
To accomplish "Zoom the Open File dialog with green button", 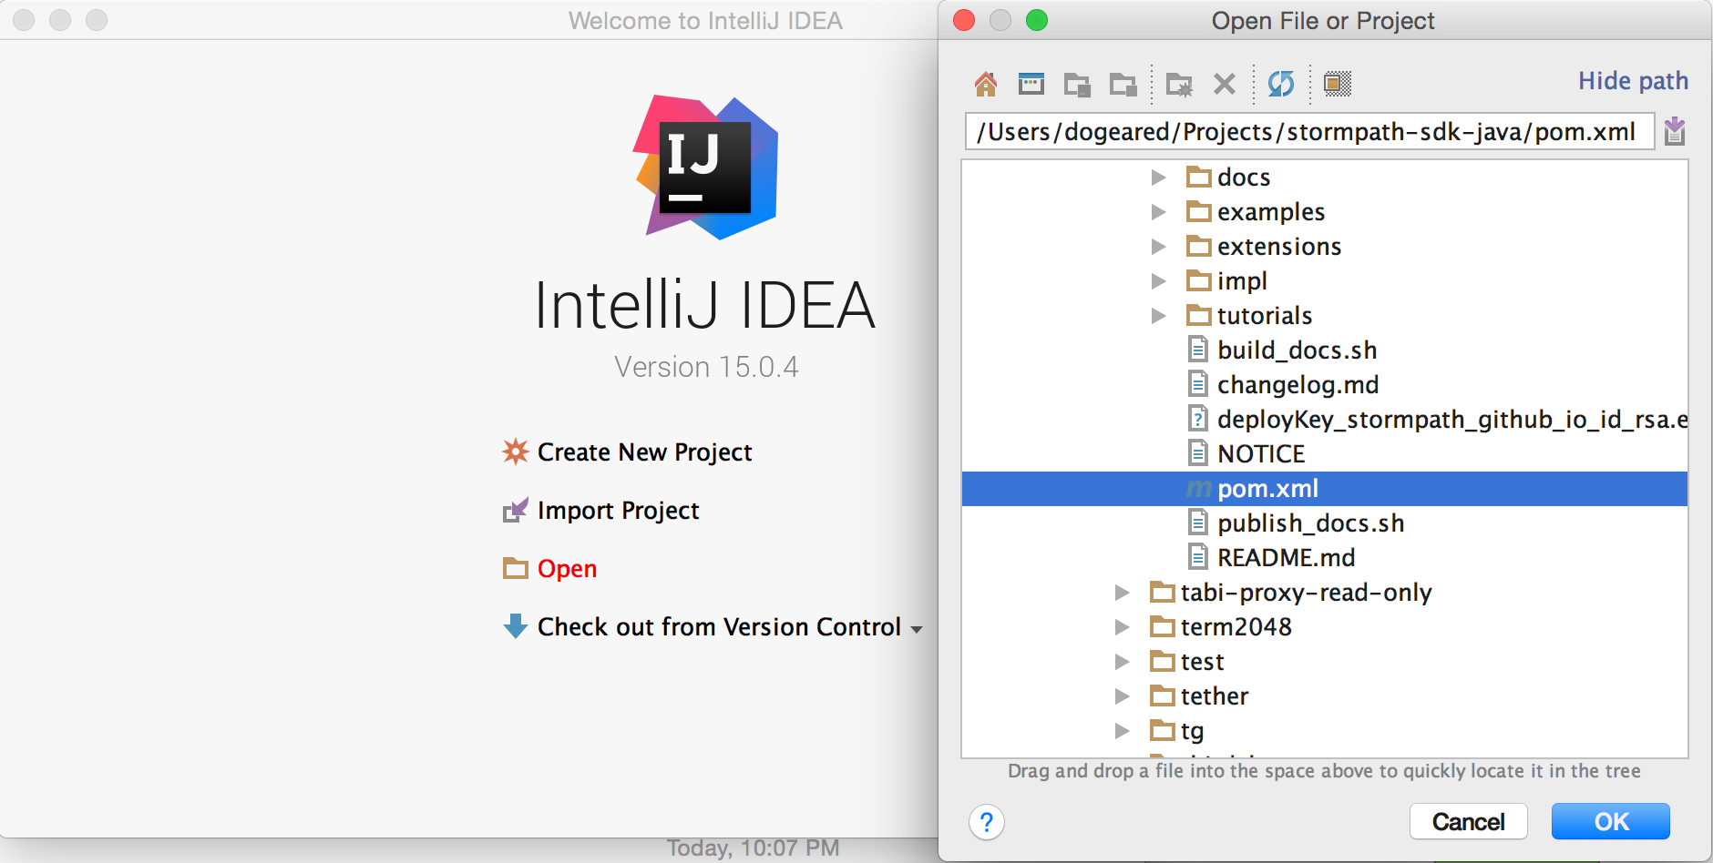I will [x=1037, y=20].
